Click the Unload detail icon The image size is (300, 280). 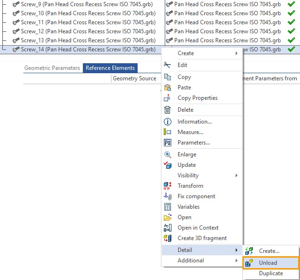[249, 263]
